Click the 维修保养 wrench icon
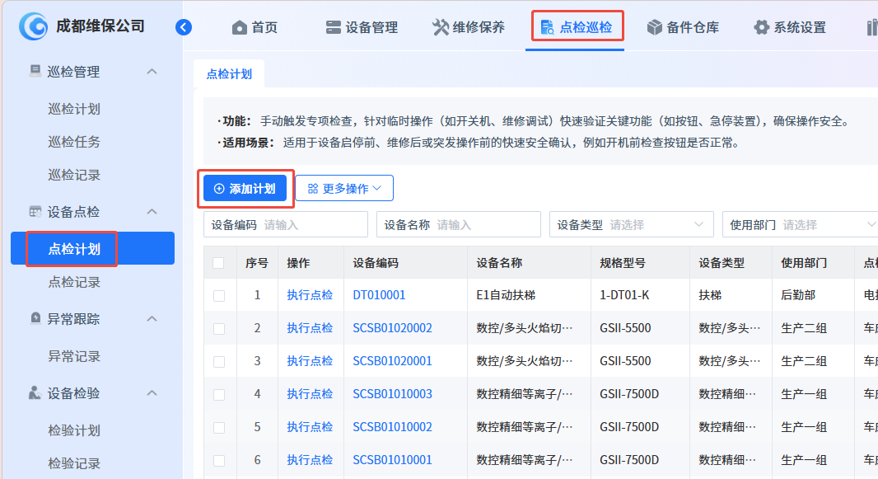This screenshot has width=878, height=479. (x=441, y=27)
